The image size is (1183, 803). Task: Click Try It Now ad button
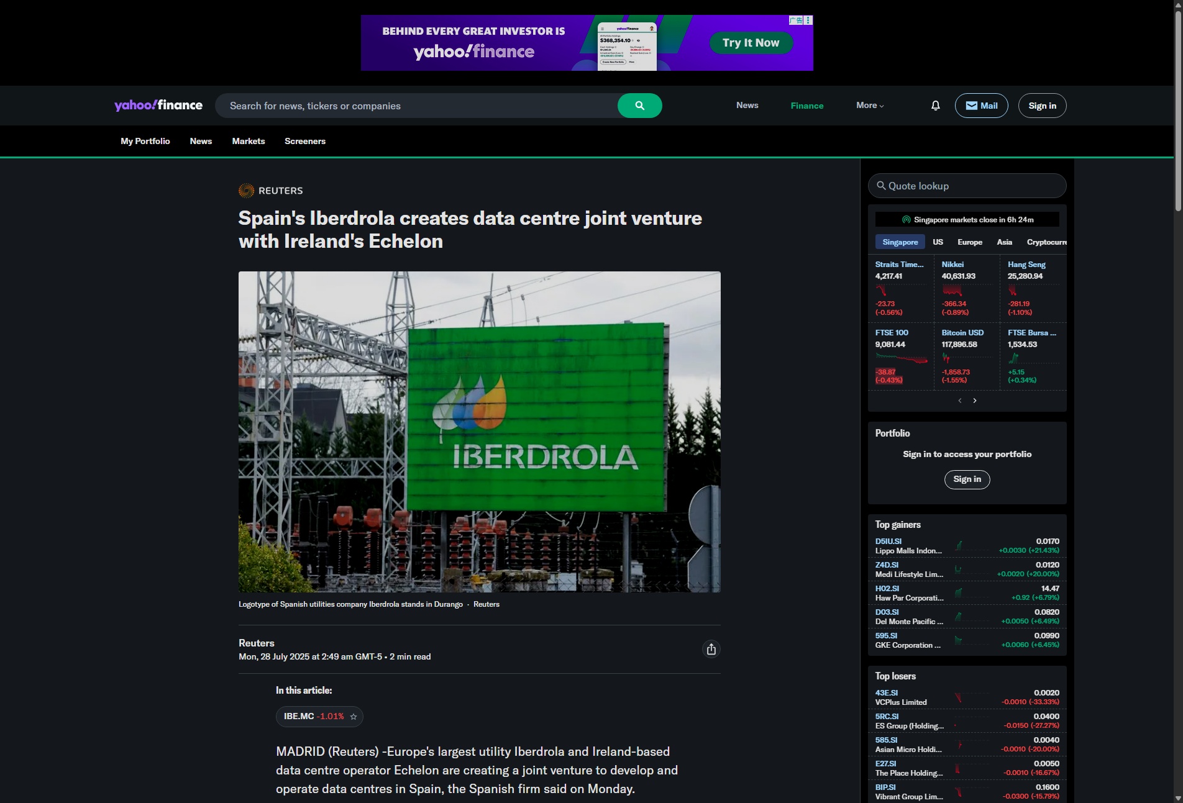751,43
